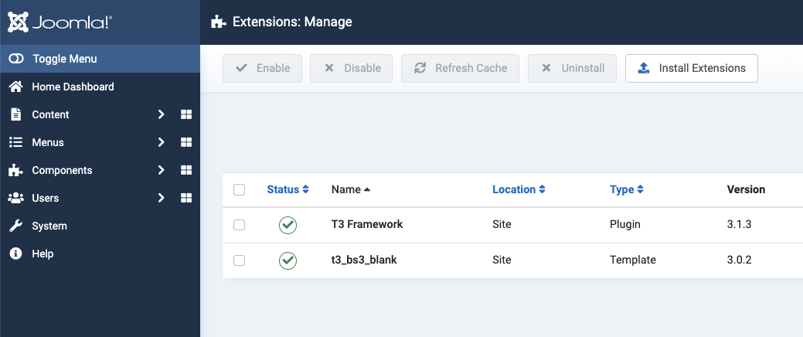The width and height of the screenshot is (803, 337).
Task: Expand the Content submenu chevron
Action: tap(161, 114)
